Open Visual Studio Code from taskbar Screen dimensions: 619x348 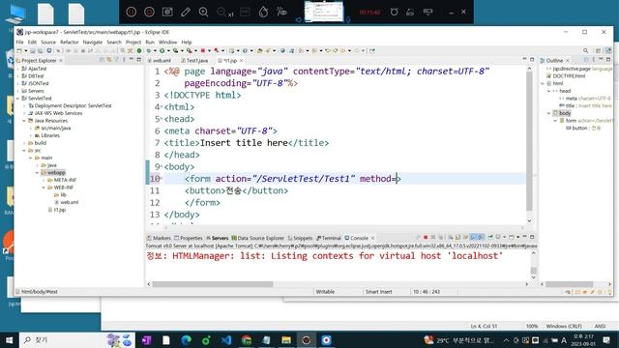226,339
